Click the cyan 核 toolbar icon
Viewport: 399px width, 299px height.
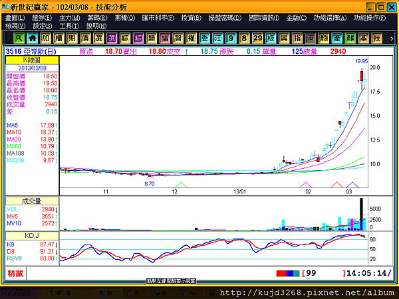click(271, 39)
